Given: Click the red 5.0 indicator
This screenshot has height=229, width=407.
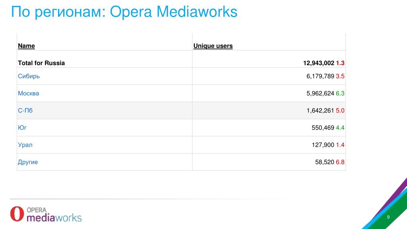Looking at the screenshot, I should (x=340, y=111).
